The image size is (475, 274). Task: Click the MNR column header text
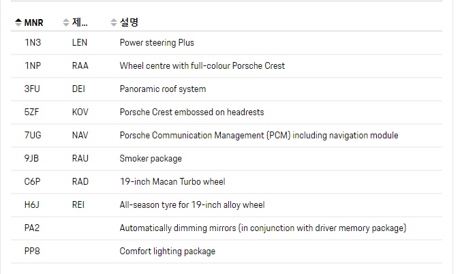click(33, 22)
